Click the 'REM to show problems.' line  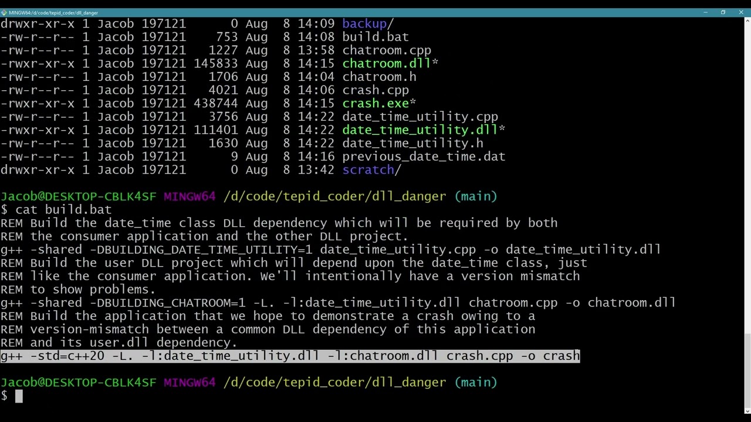pos(78,289)
